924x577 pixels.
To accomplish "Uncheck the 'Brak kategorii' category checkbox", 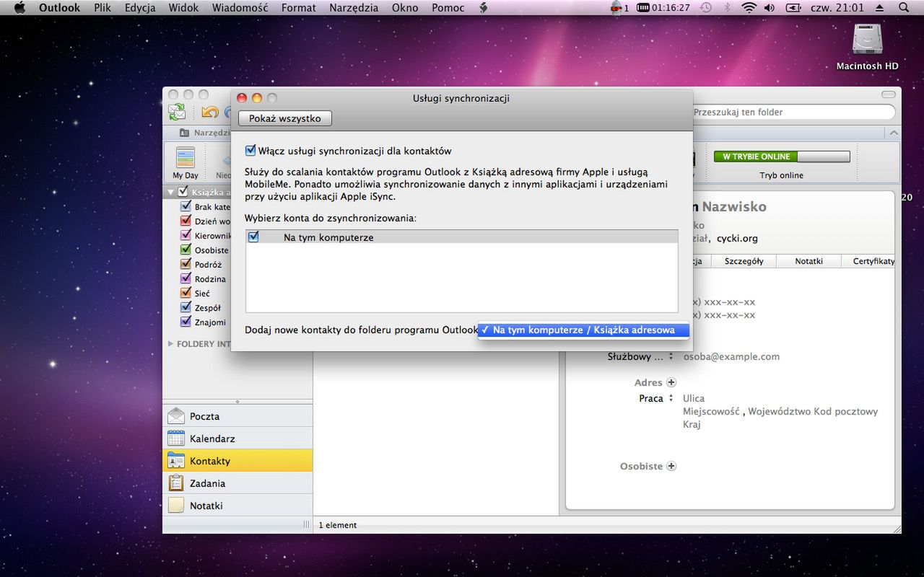I will [186, 207].
